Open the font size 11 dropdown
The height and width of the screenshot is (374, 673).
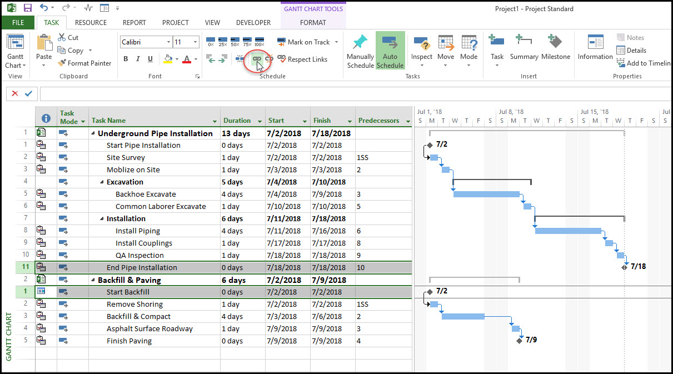pyautogui.click(x=195, y=42)
